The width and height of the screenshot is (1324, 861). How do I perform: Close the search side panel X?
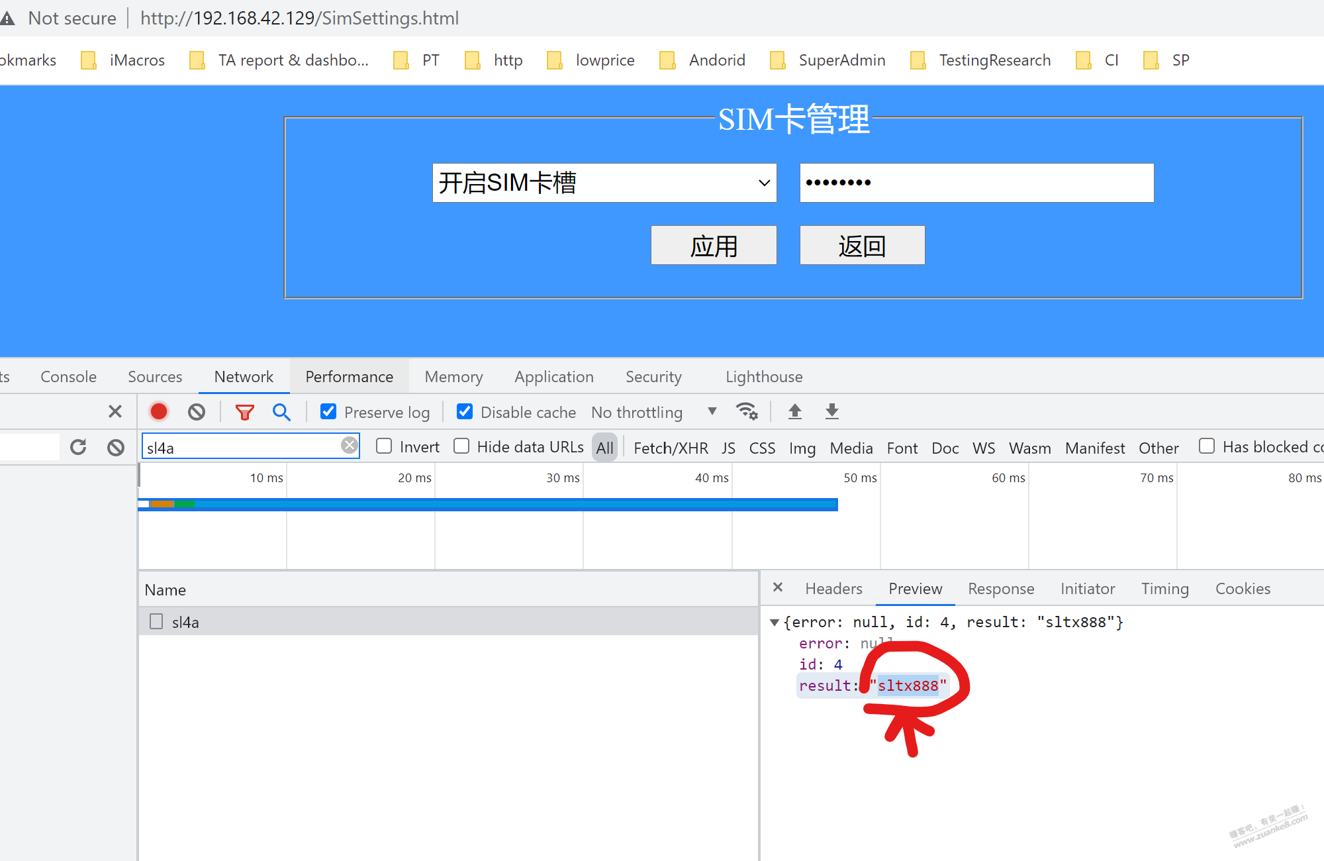(115, 411)
